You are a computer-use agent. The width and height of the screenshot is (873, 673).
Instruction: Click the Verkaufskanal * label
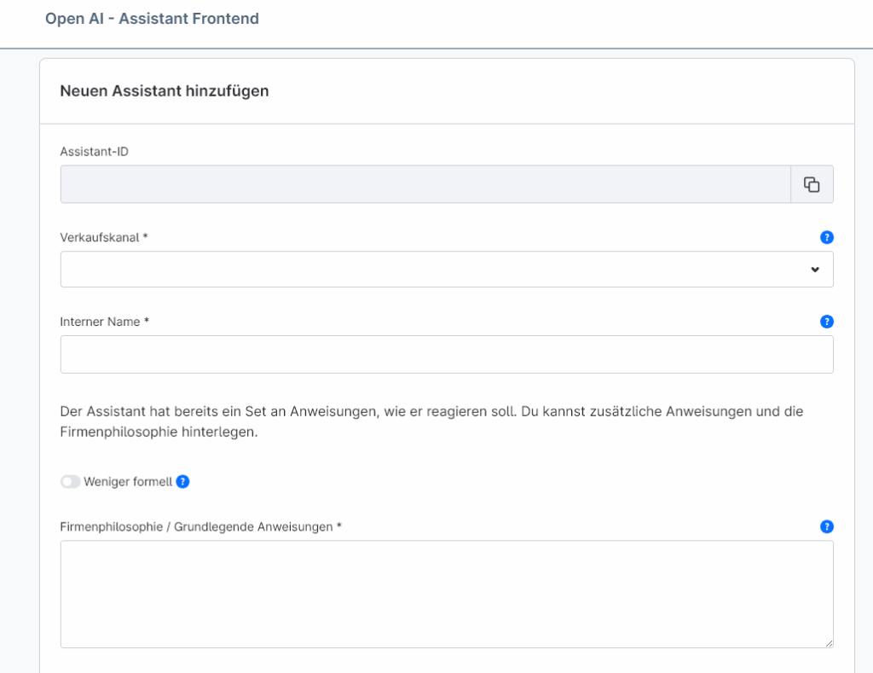coord(104,237)
